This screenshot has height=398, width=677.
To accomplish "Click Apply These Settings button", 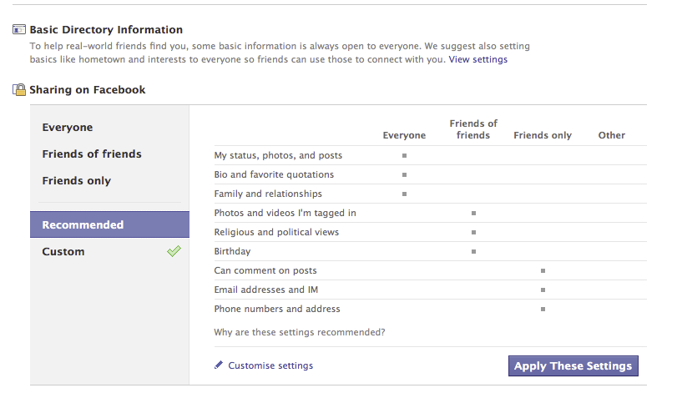I will coord(573,366).
